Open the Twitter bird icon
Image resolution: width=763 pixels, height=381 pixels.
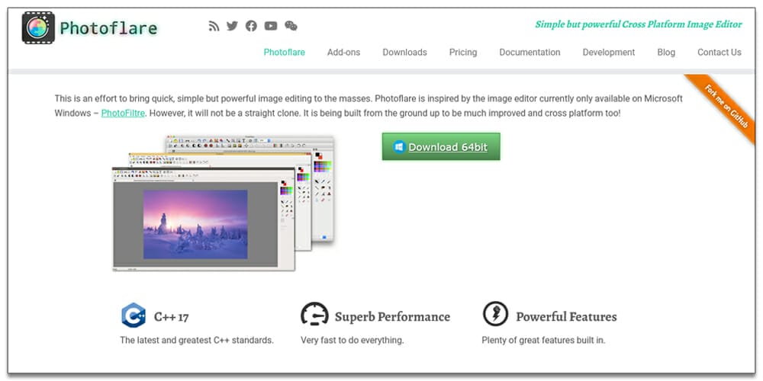[232, 26]
